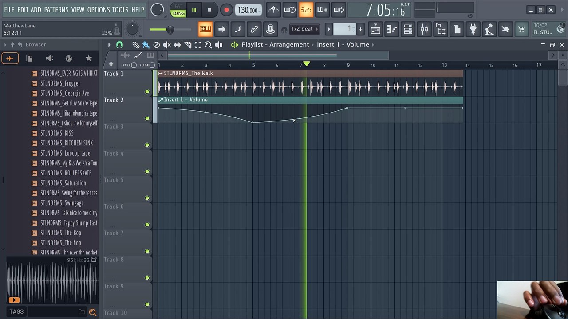This screenshot has height=319, width=568.
Task: Expand the pattern selector arrow
Action: pos(329,29)
